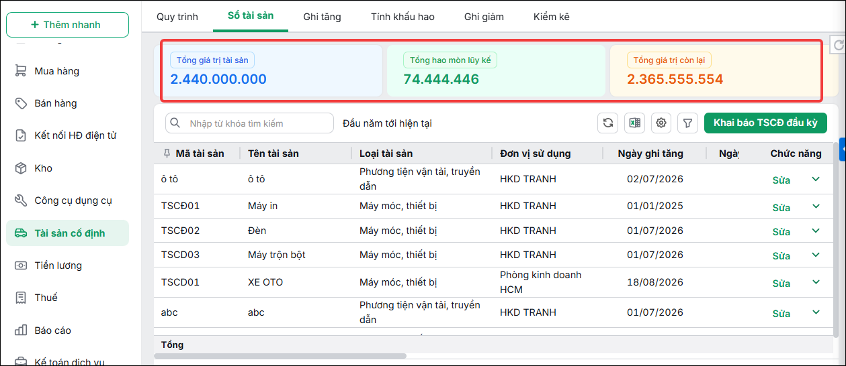Click Sửa for the abc asset
Image resolution: width=846 pixels, height=366 pixels.
click(781, 314)
